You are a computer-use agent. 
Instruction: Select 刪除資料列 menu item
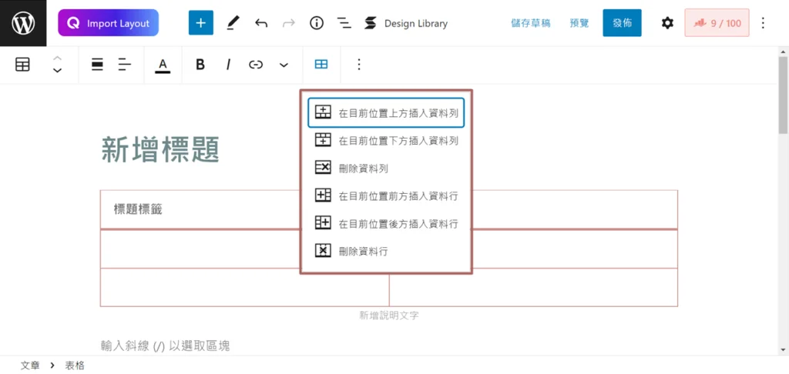pos(386,169)
